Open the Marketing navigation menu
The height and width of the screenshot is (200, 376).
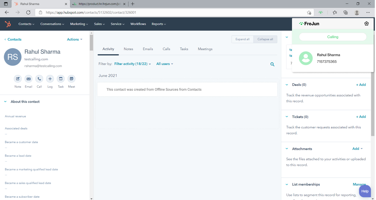[79, 24]
